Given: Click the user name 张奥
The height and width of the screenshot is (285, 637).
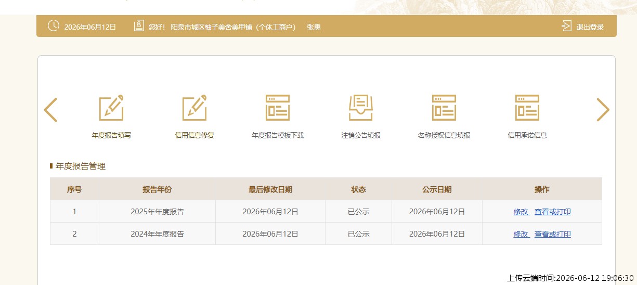Looking at the screenshot, I should (314, 27).
